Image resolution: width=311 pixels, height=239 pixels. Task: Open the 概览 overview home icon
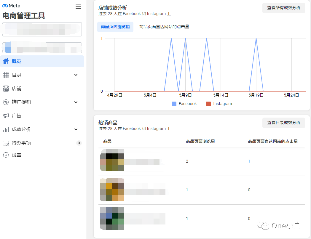coord(6,61)
